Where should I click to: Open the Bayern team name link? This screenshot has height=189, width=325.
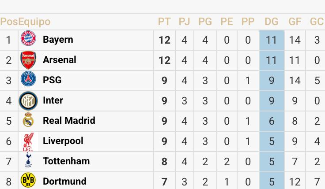click(58, 40)
